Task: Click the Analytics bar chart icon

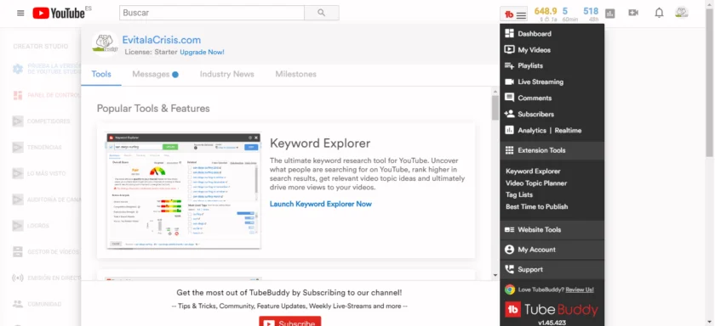Action: click(509, 130)
